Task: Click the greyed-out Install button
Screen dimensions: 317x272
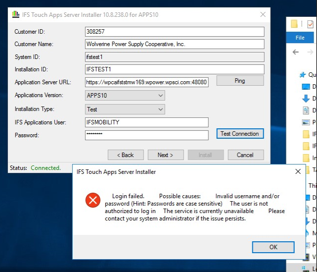Action: point(206,155)
